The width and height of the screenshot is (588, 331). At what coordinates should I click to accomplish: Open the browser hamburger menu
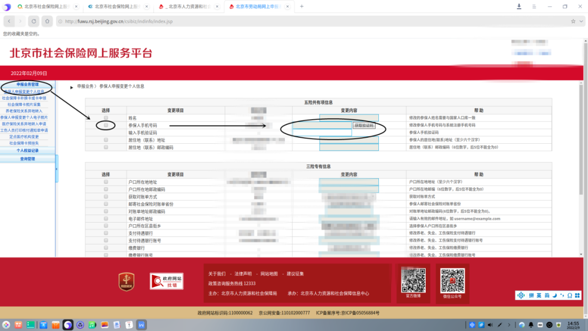(534, 7)
